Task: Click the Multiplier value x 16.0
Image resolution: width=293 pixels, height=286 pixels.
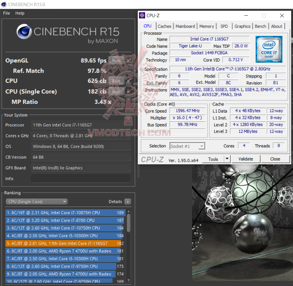Action: click(x=187, y=118)
